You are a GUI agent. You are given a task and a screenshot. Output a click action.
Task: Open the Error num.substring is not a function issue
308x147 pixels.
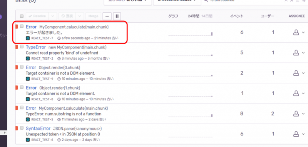click(31, 108)
